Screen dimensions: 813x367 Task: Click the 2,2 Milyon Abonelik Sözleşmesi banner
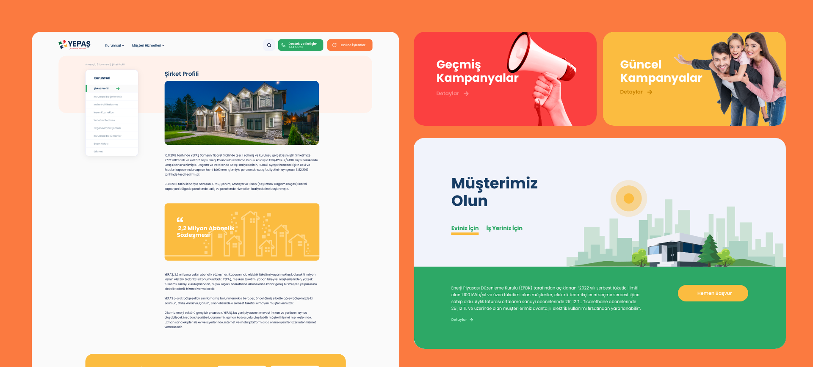(241, 232)
